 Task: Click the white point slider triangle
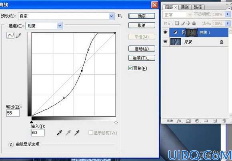116,122
